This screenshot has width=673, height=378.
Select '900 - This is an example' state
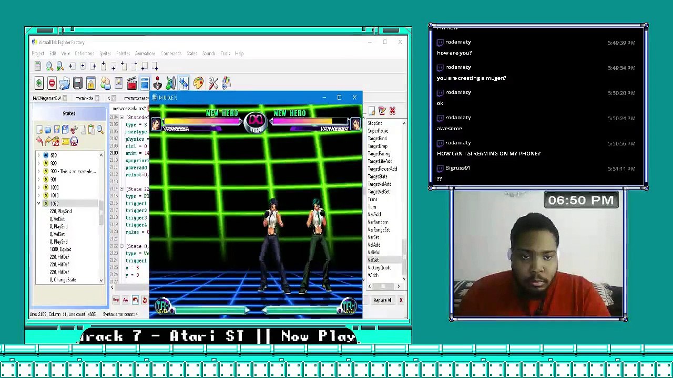tap(73, 172)
